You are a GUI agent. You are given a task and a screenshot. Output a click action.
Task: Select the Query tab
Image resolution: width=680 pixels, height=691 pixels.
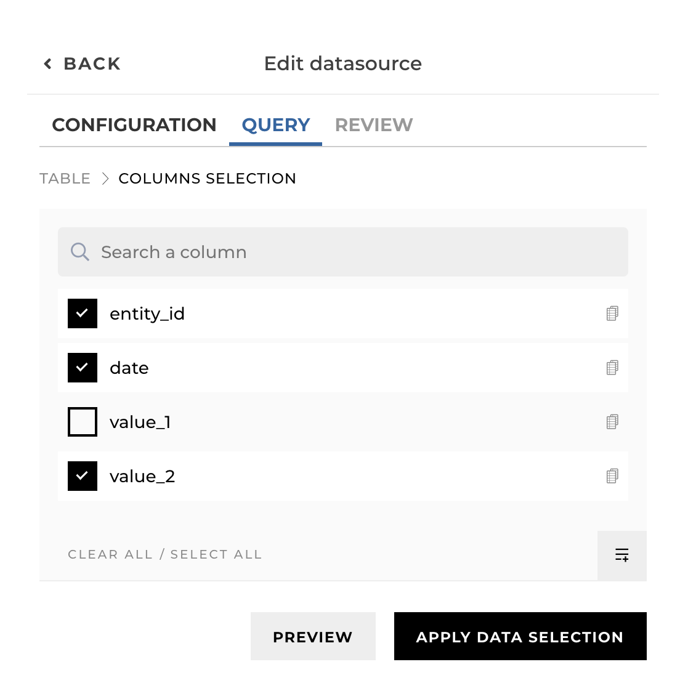276,125
